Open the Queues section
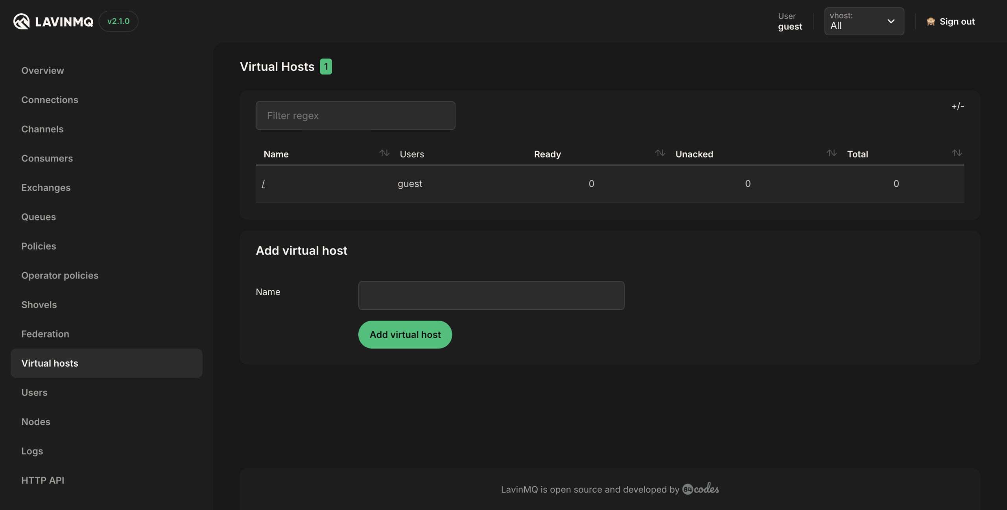The height and width of the screenshot is (510, 1007). tap(39, 216)
